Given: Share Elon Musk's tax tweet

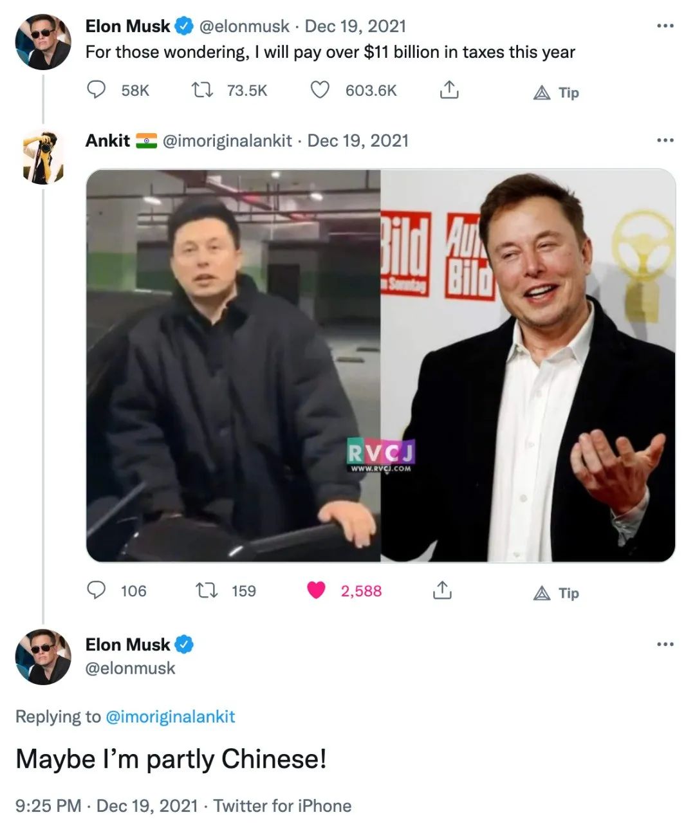Looking at the screenshot, I should 449,91.
